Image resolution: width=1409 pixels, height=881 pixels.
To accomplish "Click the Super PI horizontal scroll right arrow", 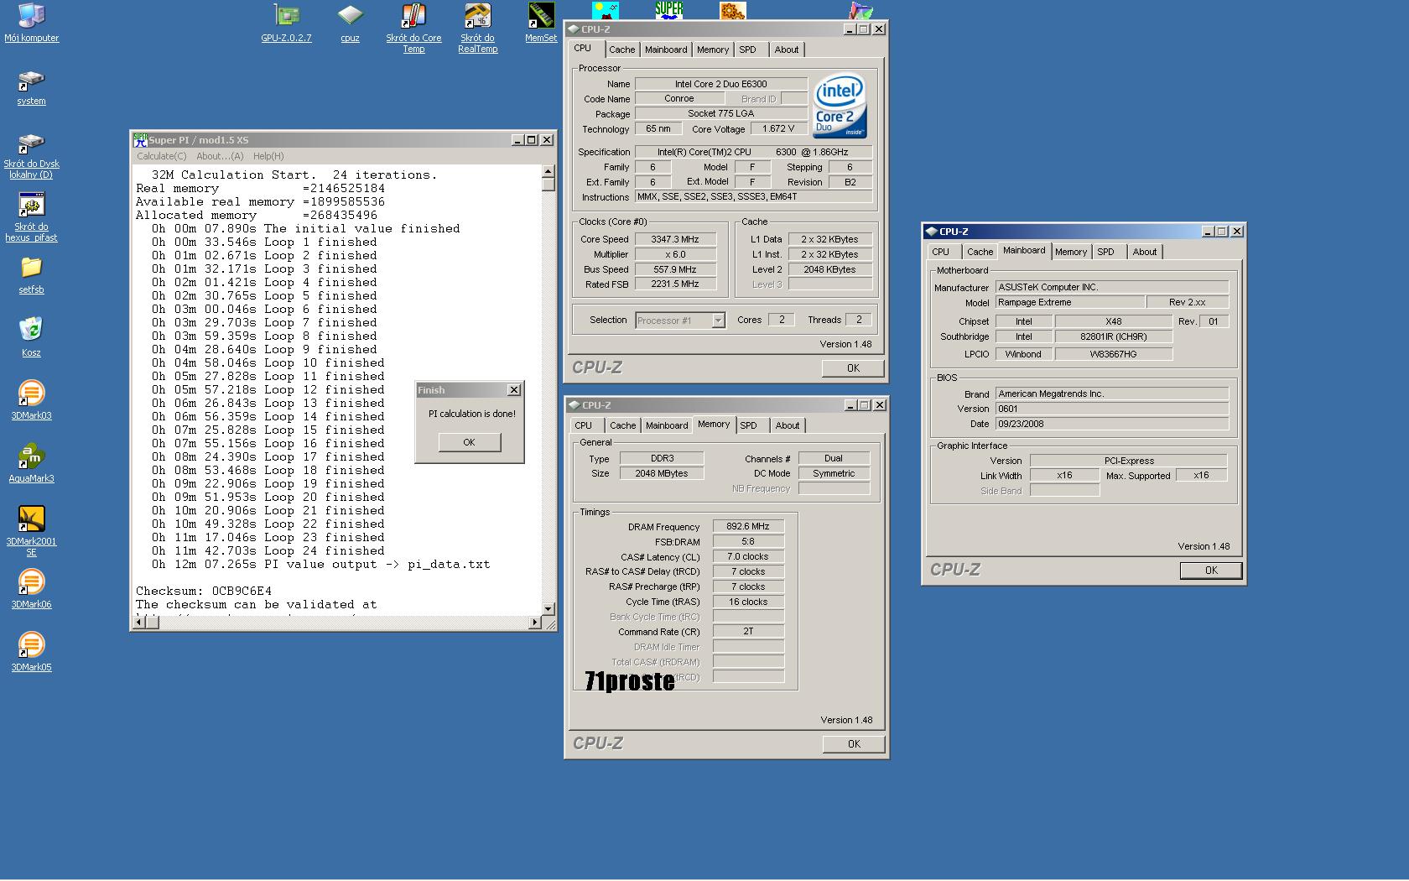I will tap(535, 622).
